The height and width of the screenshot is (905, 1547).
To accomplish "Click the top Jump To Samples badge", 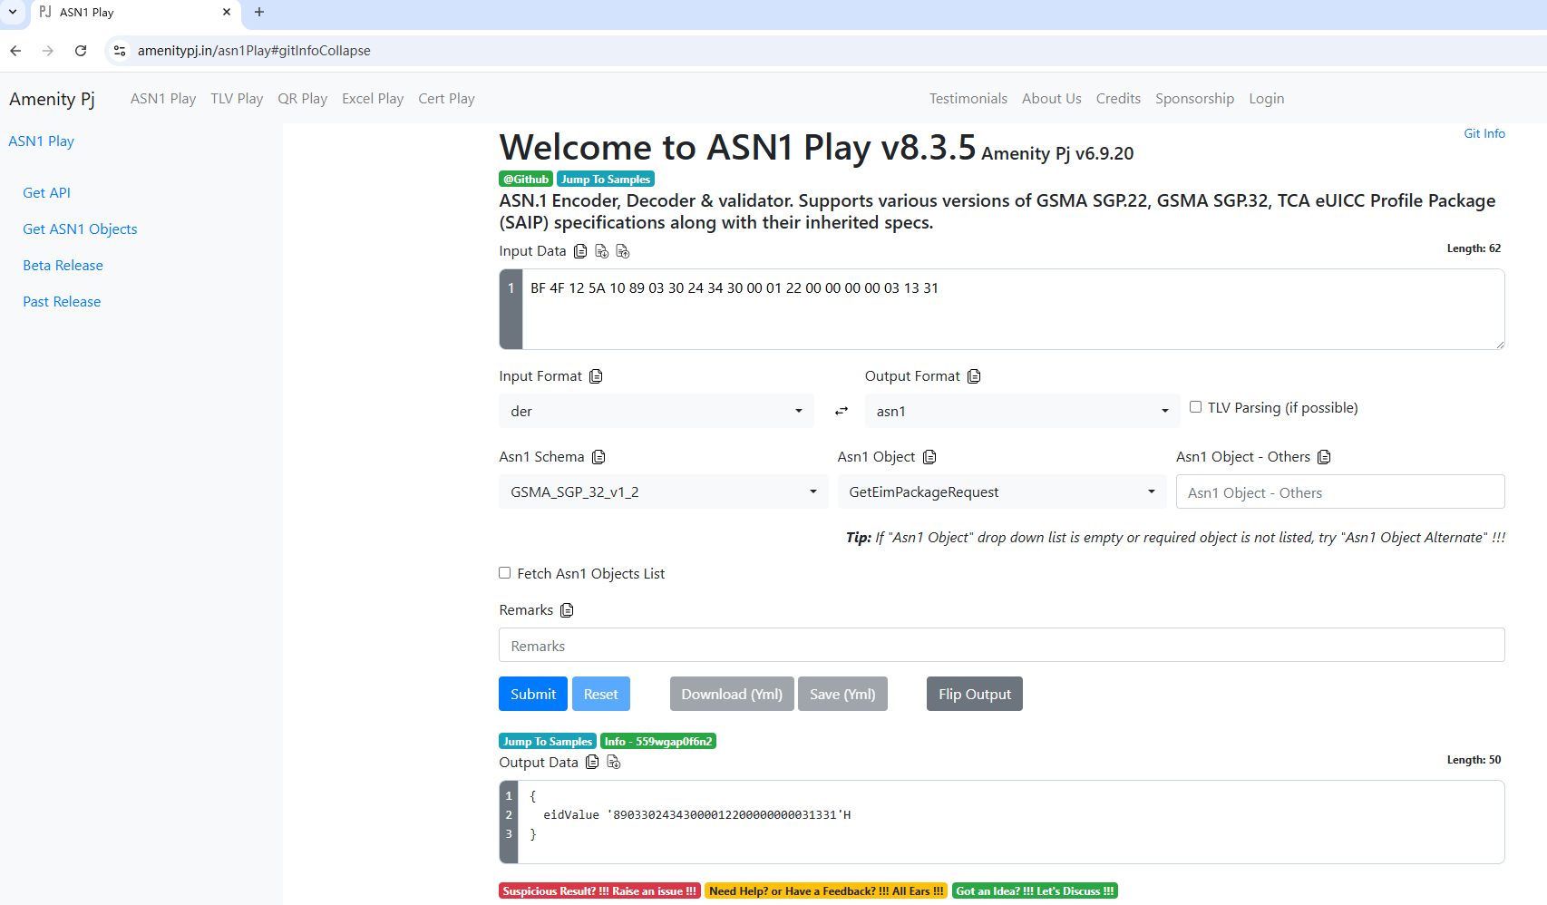I will point(606,180).
